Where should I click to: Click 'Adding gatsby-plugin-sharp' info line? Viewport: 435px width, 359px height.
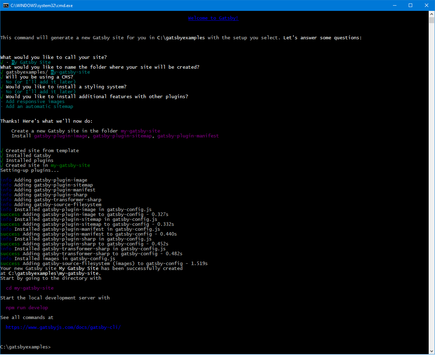point(44,195)
